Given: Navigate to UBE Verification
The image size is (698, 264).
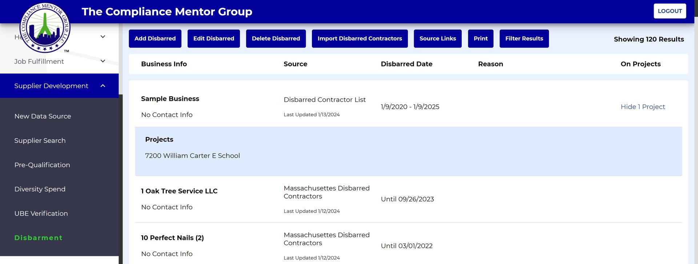Looking at the screenshot, I should coord(41,213).
